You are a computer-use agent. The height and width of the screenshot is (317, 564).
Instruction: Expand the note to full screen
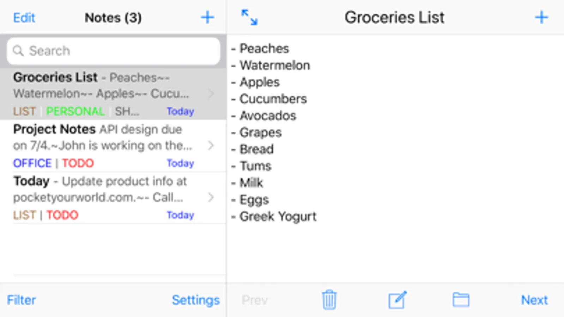(x=249, y=17)
